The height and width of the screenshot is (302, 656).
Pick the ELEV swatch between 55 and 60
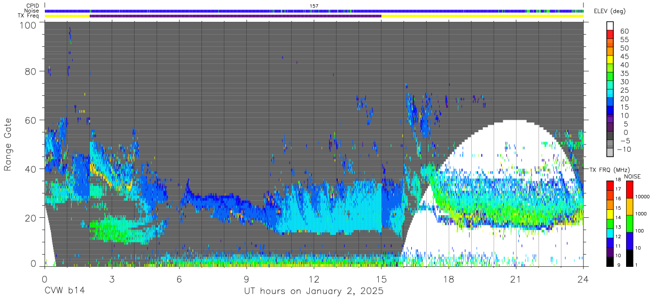tap(610, 35)
